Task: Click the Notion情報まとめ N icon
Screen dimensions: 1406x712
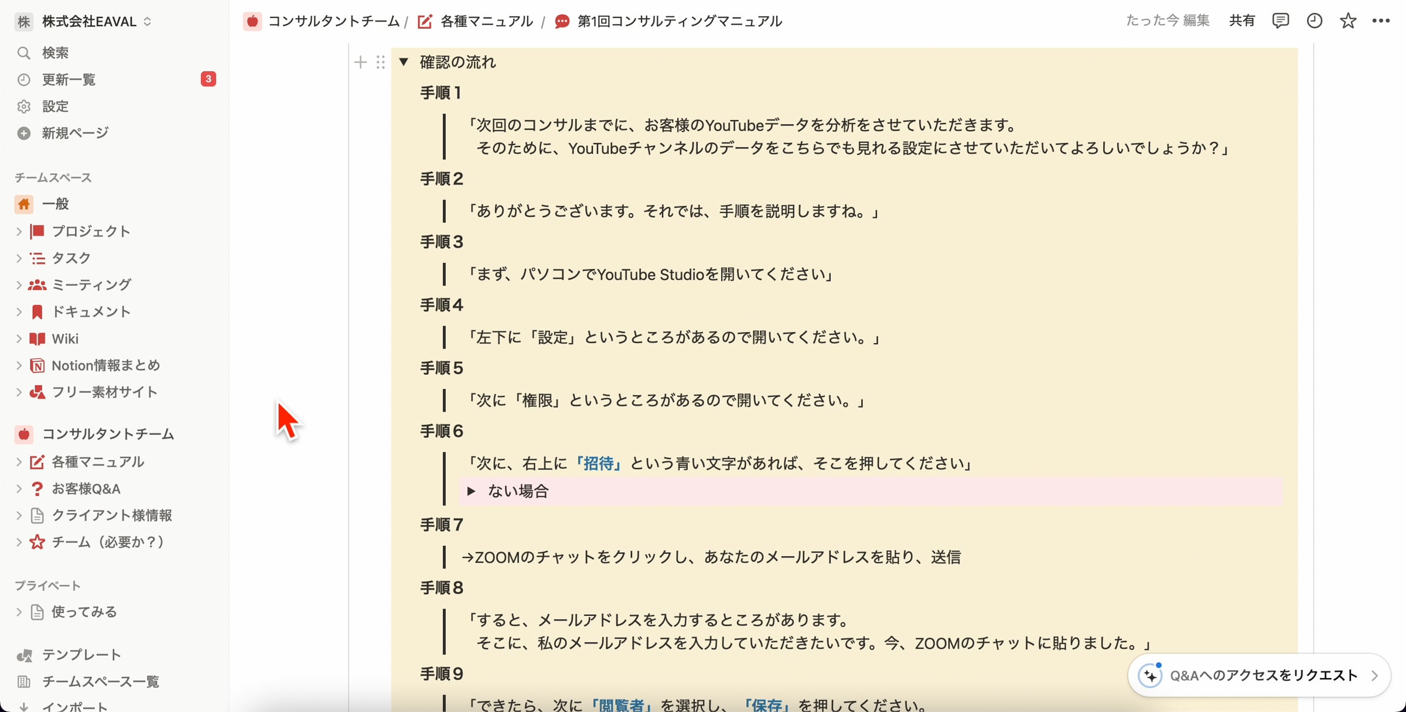Action: pos(37,365)
